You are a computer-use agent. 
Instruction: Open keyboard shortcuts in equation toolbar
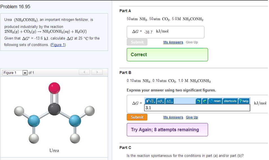pos(230,101)
